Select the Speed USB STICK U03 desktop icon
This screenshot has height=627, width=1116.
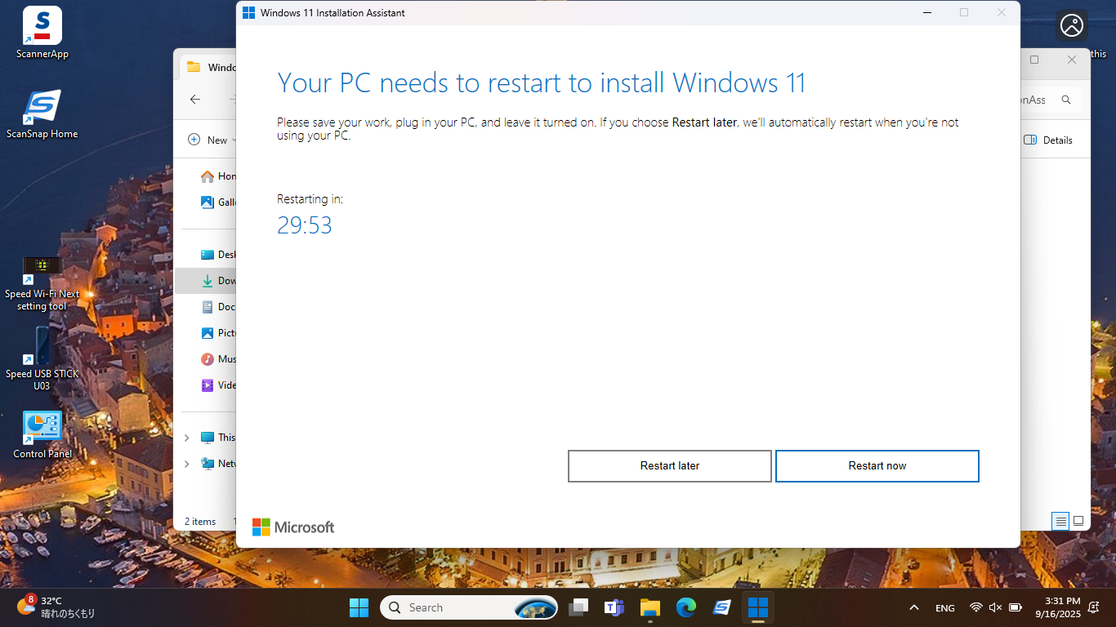point(42,359)
